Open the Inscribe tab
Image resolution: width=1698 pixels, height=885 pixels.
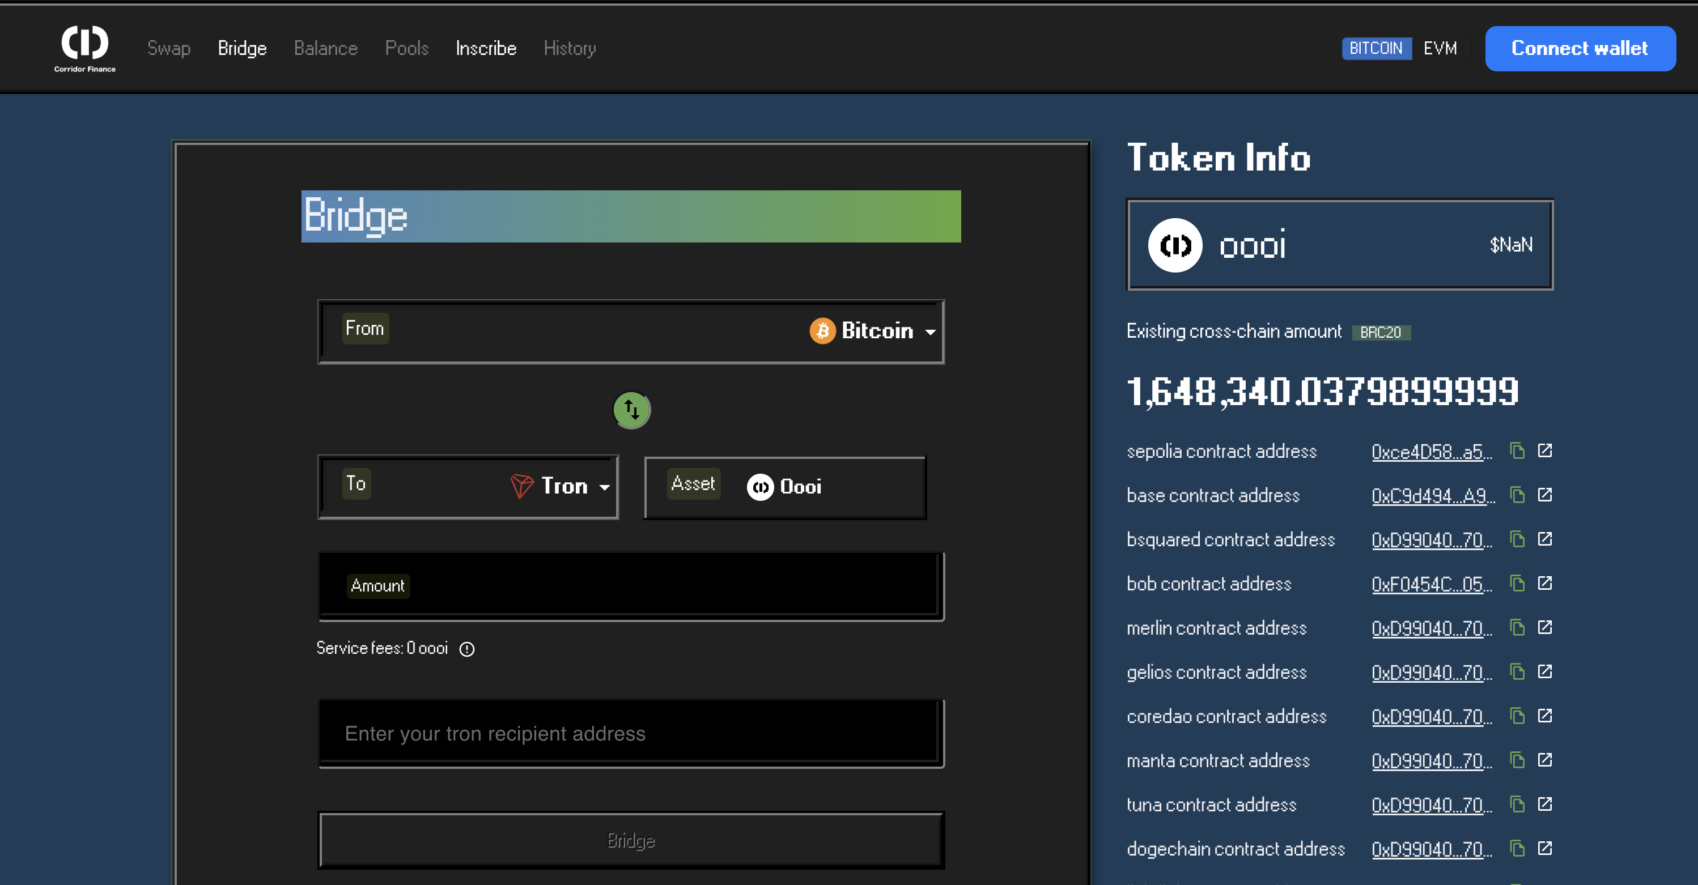coord(486,48)
